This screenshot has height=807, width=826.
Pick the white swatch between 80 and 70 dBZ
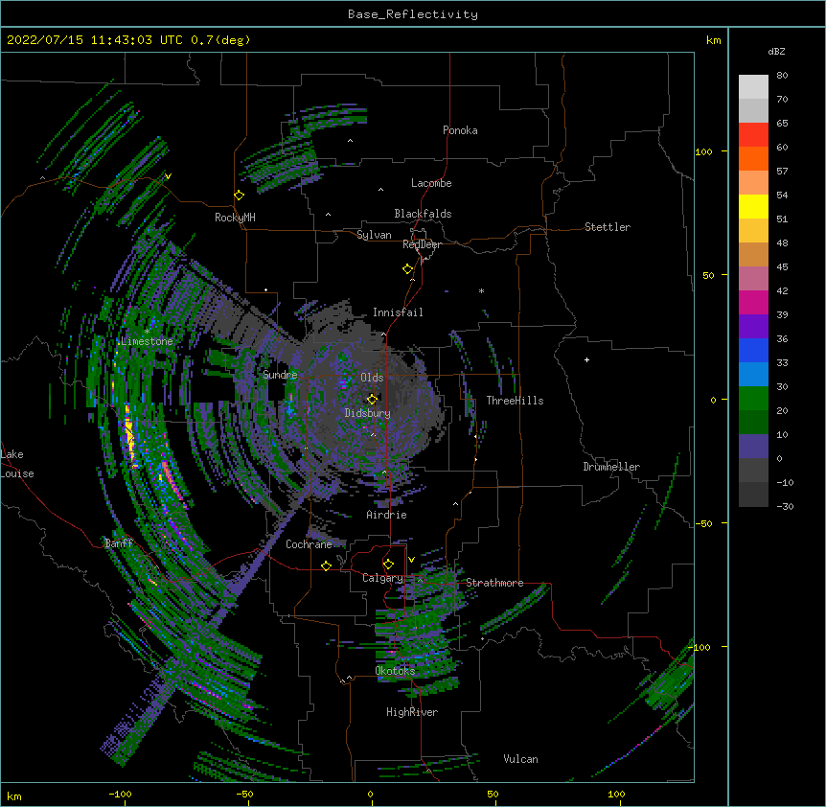tap(753, 86)
